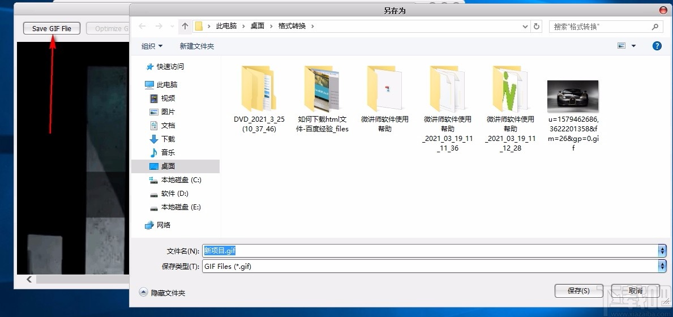Click 桌面 in the address path
The image size is (673, 317).
258,26
